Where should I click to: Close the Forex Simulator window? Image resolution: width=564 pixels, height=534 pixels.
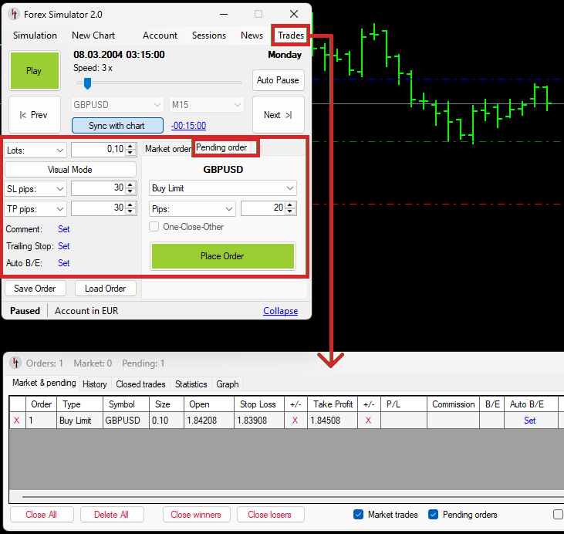click(x=294, y=14)
